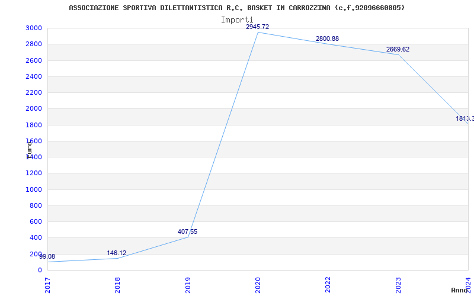Click the 2020 x-axis year label
Viewport: 474px width, 296px height.
258,285
